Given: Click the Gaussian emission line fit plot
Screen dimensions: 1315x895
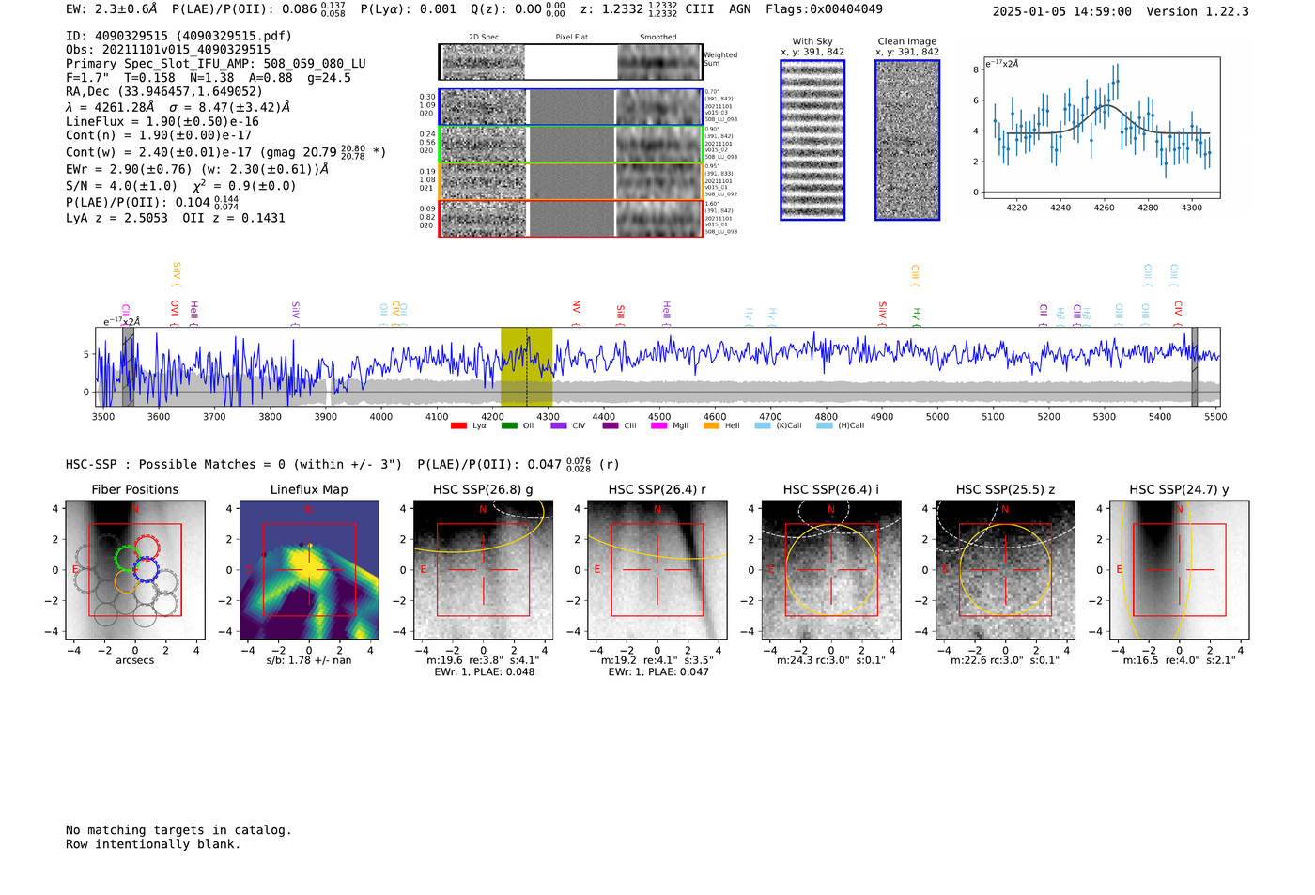Looking at the screenshot, I should click(x=1101, y=128).
